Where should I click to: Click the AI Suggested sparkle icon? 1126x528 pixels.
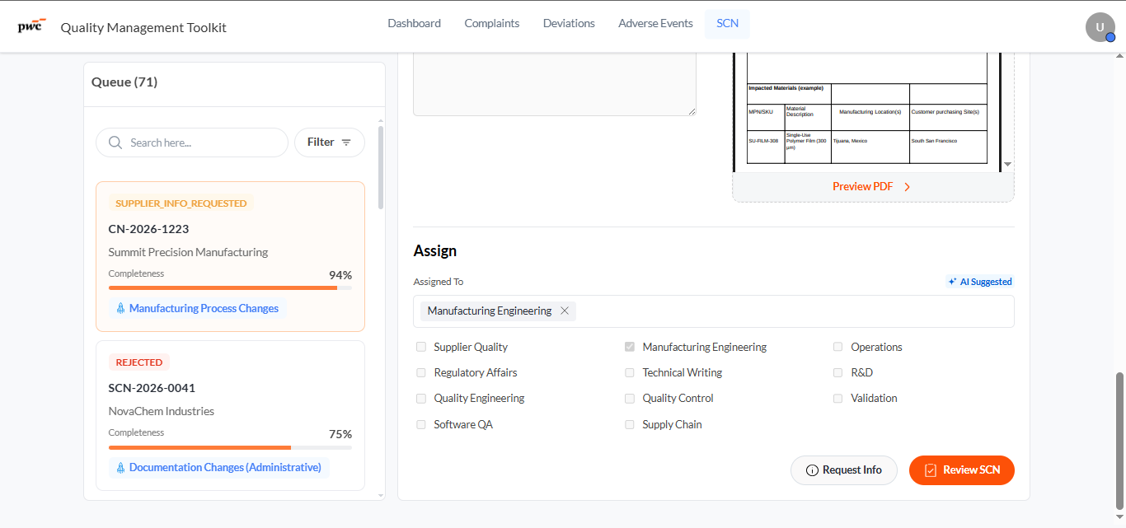(x=952, y=282)
